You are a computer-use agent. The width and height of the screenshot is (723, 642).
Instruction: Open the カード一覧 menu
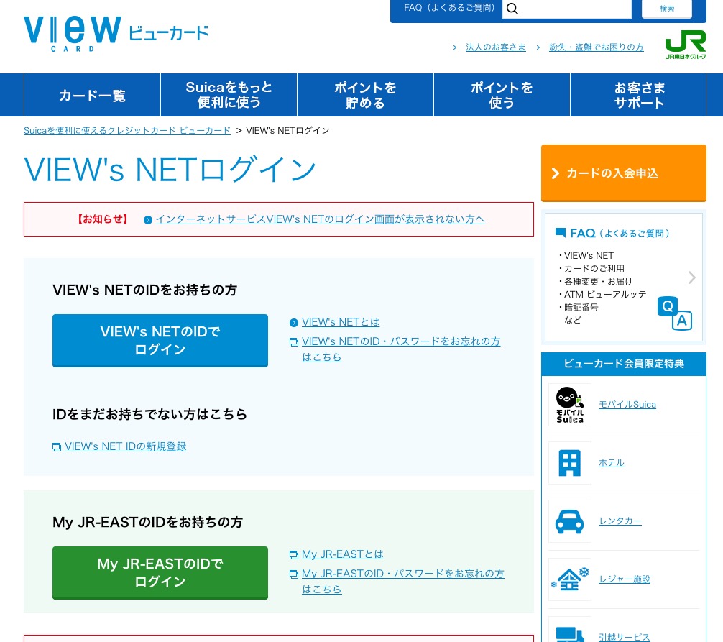pos(92,95)
